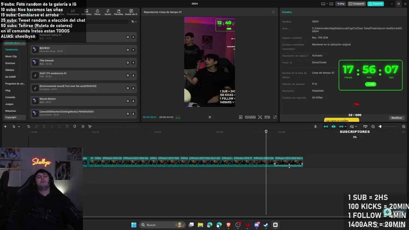This screenshot has width=409, height=230.
Task: Zoom out the timeline with the minus magnifier
Action: pos(373,126)
